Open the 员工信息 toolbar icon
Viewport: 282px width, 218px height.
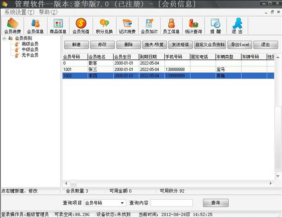171,25
